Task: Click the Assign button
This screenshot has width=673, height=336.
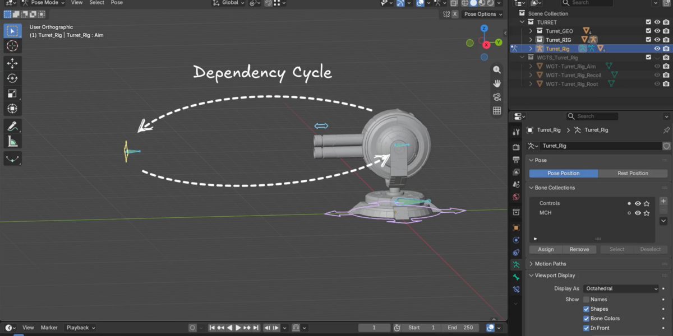Action: click(546, 249)
